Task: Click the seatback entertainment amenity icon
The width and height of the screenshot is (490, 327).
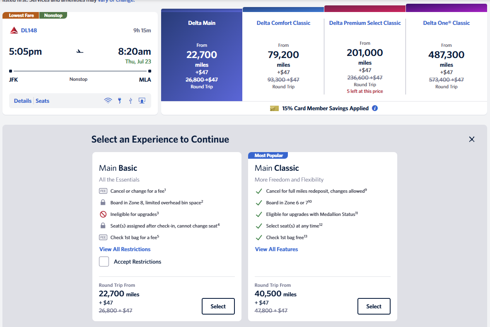Action: pos(142,100)
